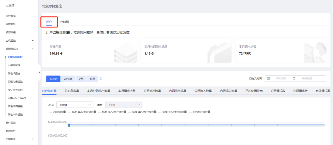Image resolution: width=333 pixels, height=145 pixels.
Task: Open the 方法 dropdown showing 原始值
Action: 74,105
